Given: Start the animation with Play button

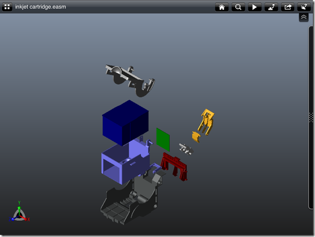Looking at the screenshot, I should tap(255, 7).
